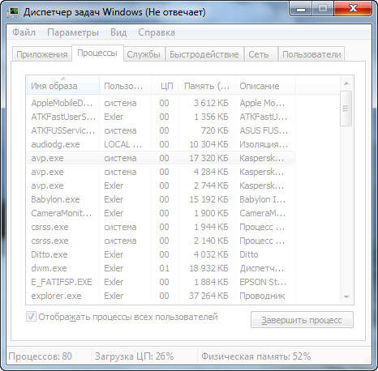The image size is (378, 371).
Task: Minimize the Task Manager window
Action: [x=301, y=9]
